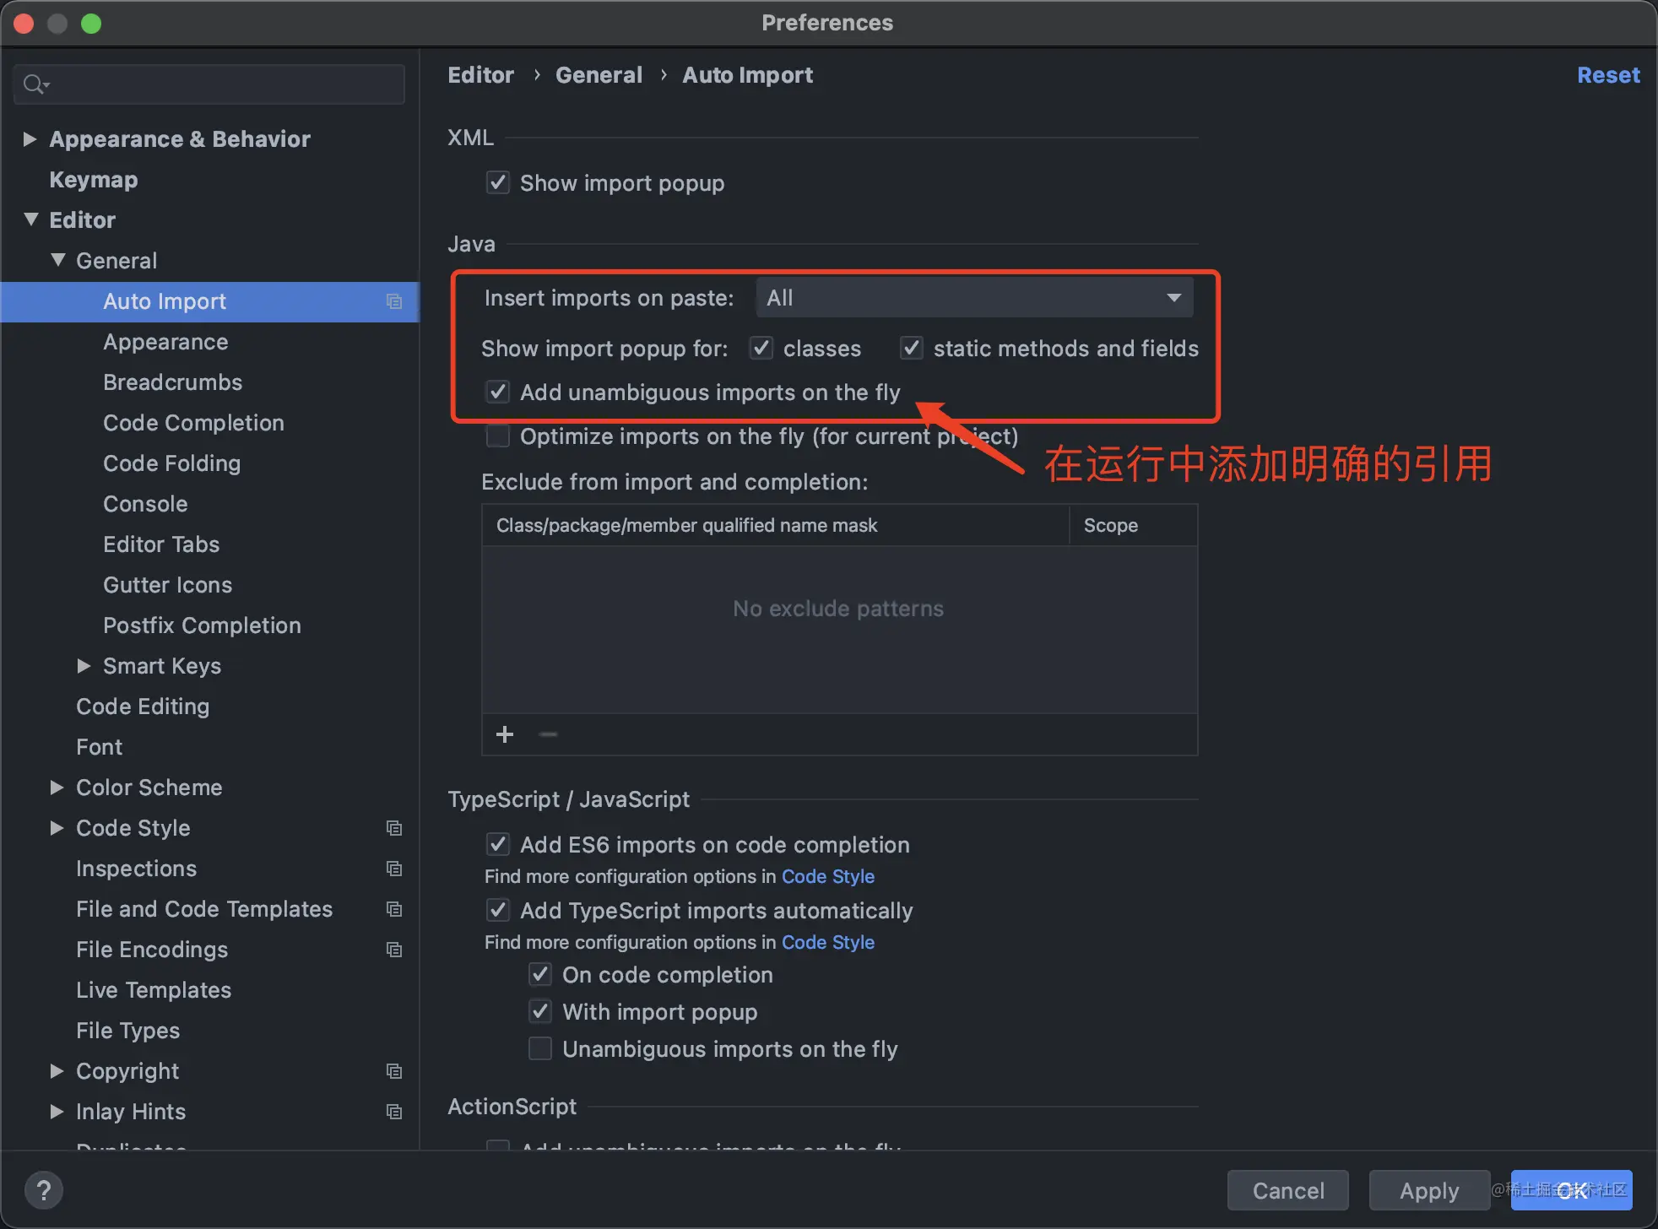Collapse the Editor tree node
This screenshot has height=1229, width=1658.
[31, 219]
